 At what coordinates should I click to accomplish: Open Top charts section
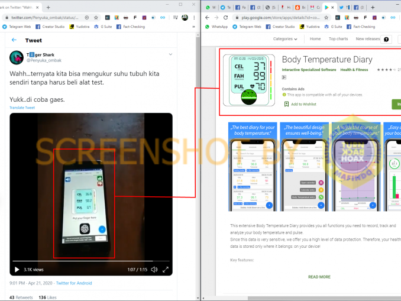[x=338, y=39]
